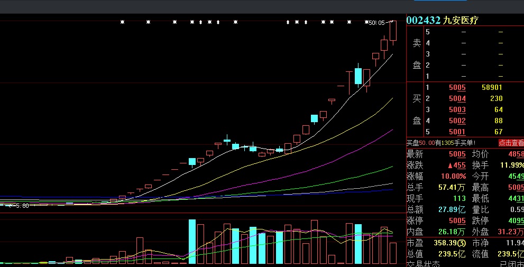Viewport: 524px width, 267px height.
Task: Click the 跌停 limit-down price value
Action: (x=514, y=220)
